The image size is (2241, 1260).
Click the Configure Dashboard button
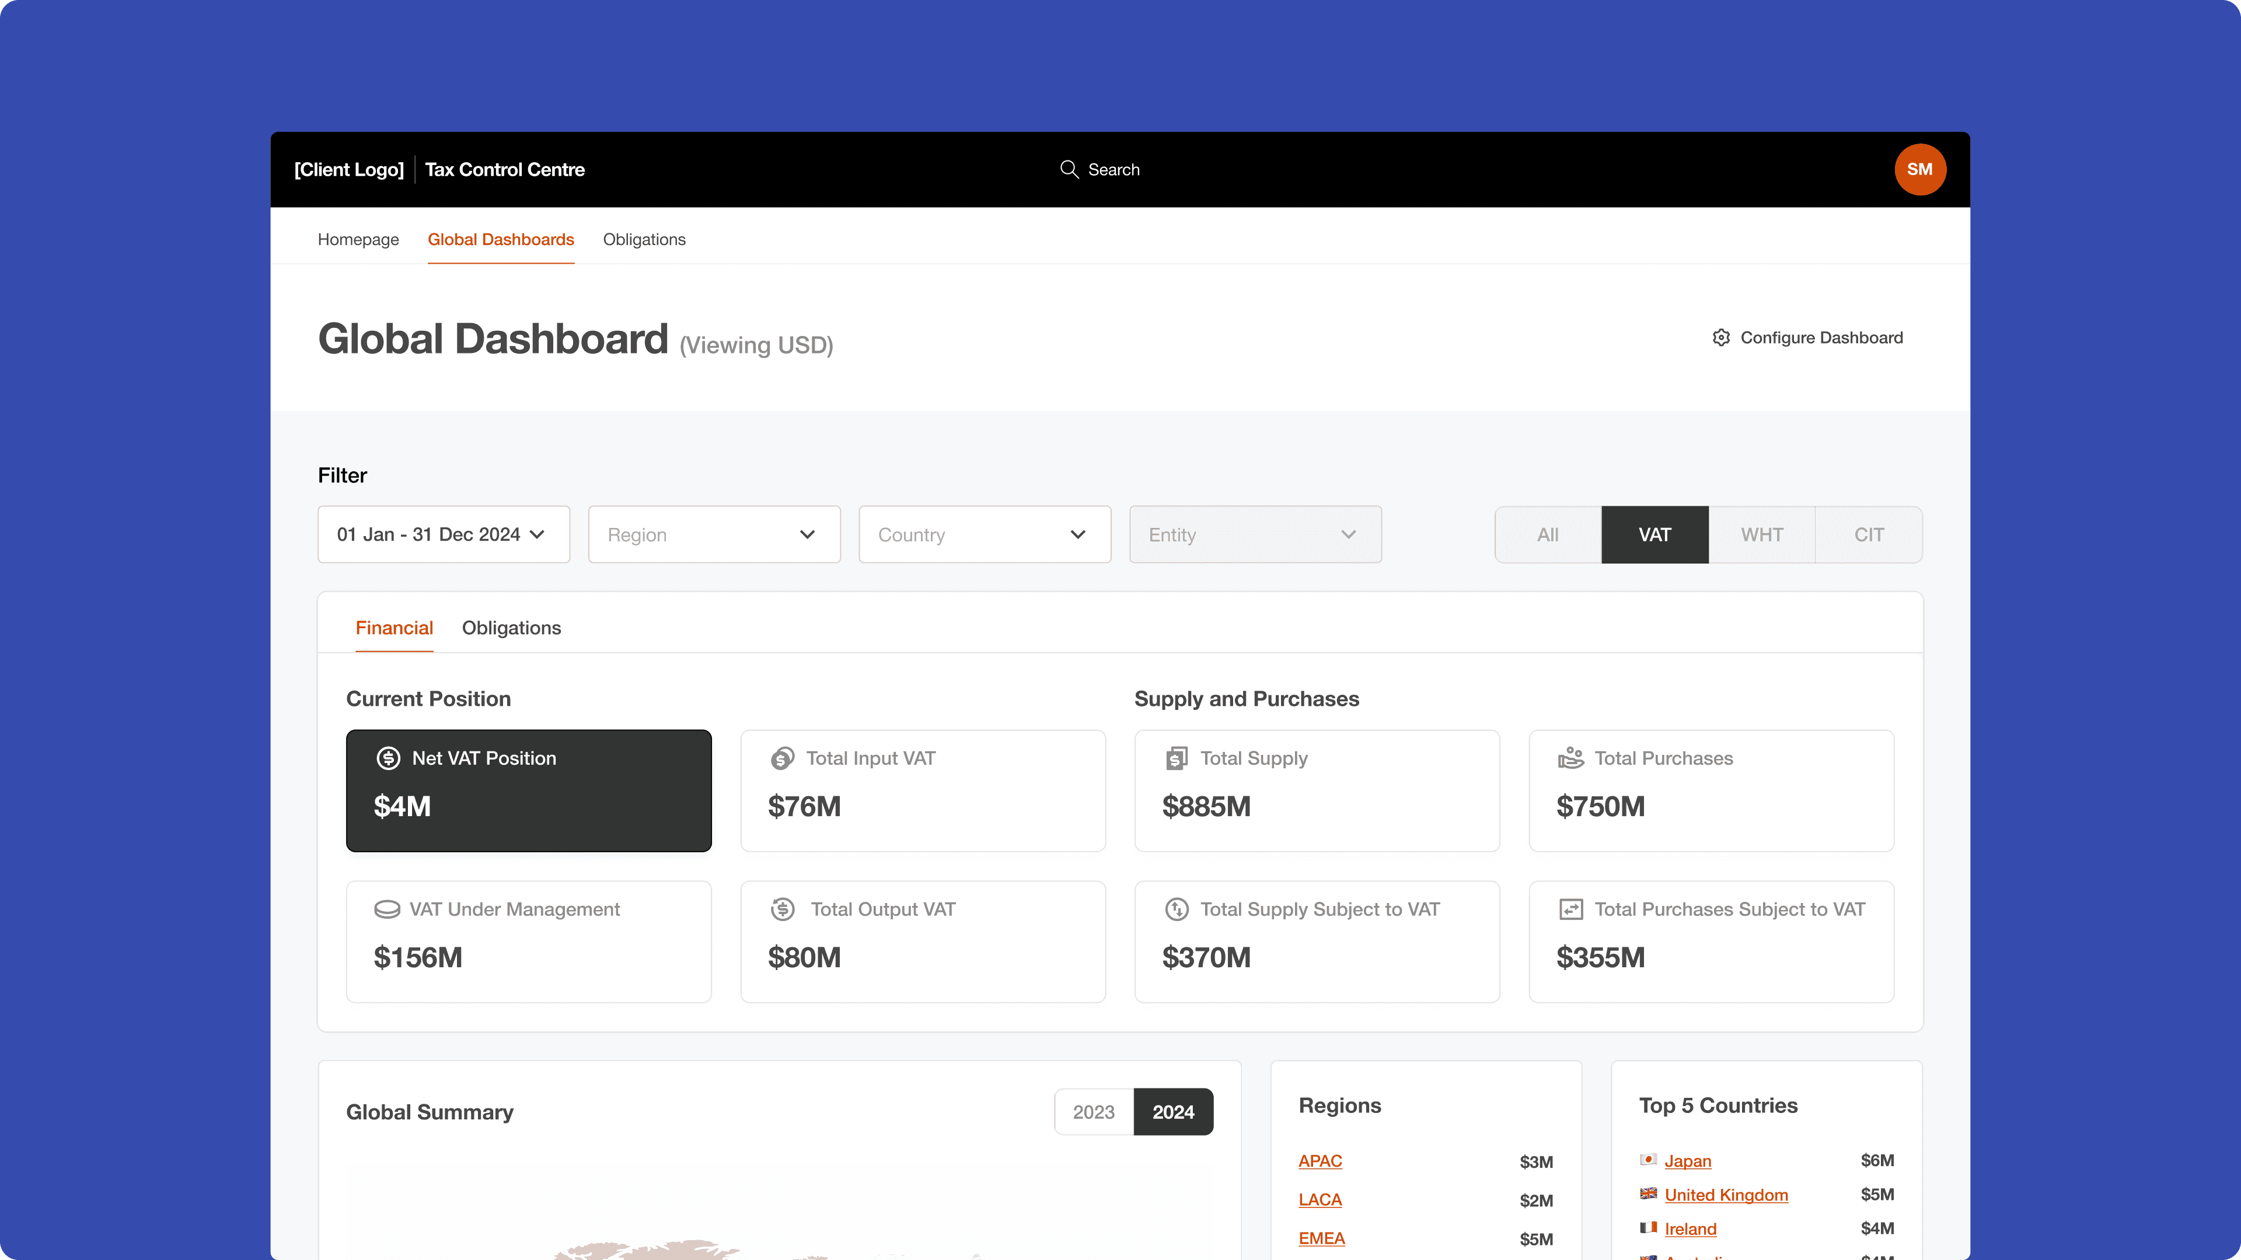1808,337
